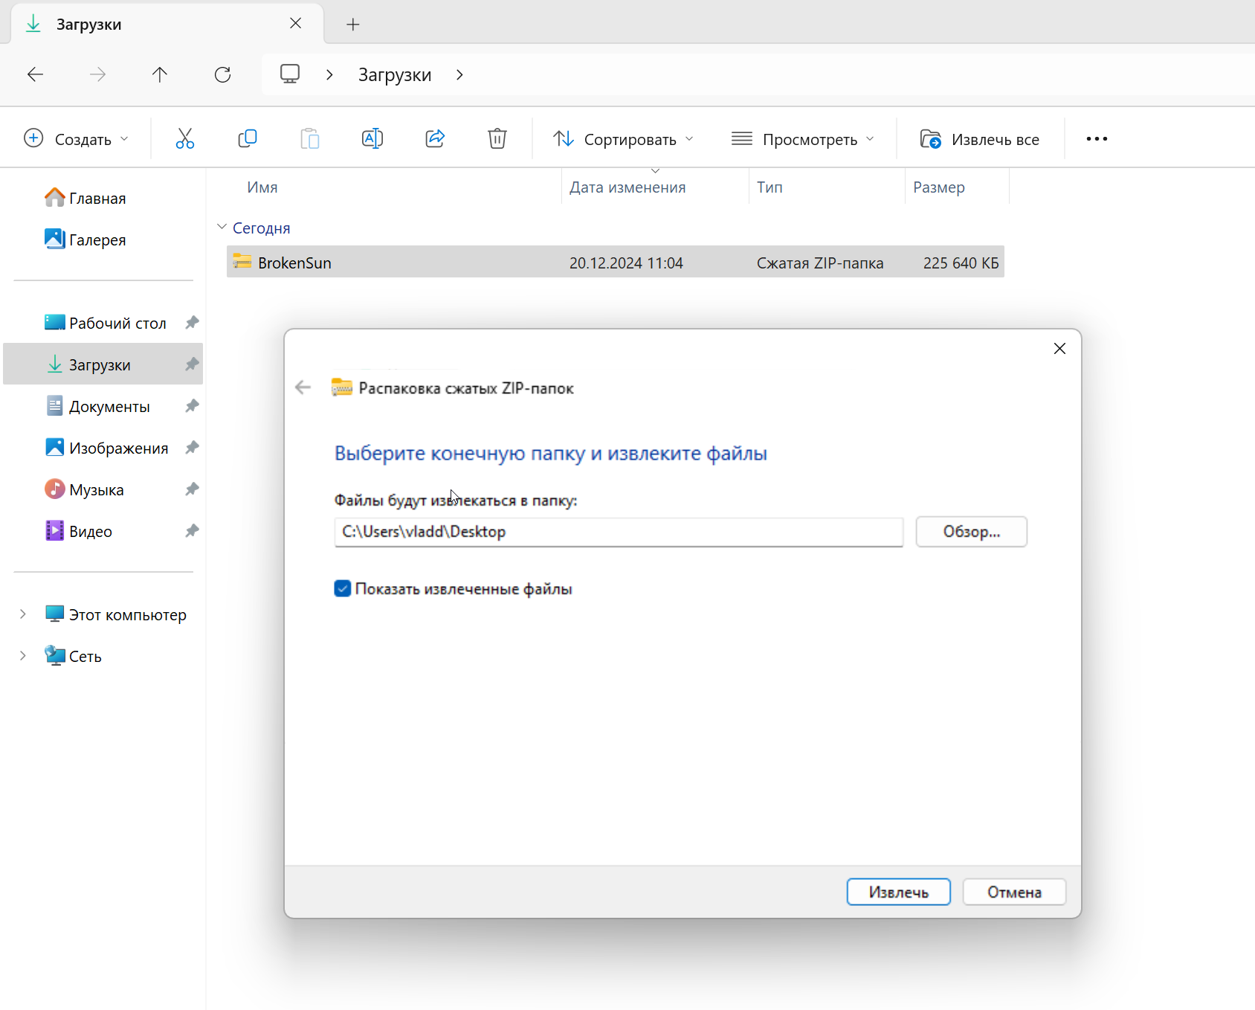Click the 225 640 КБ size cell

click(x=961, y=263)
